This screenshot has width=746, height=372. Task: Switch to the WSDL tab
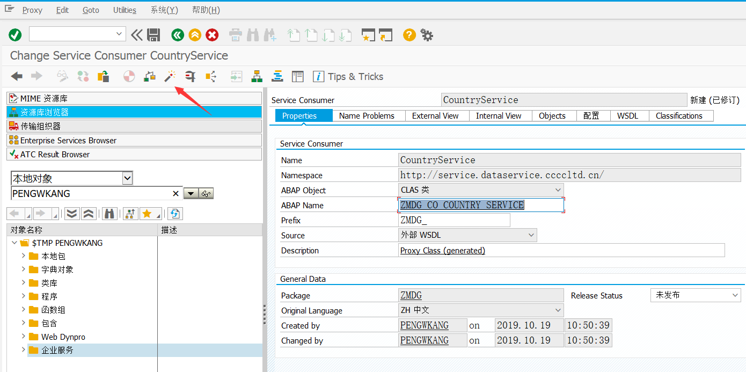(628, 115)
